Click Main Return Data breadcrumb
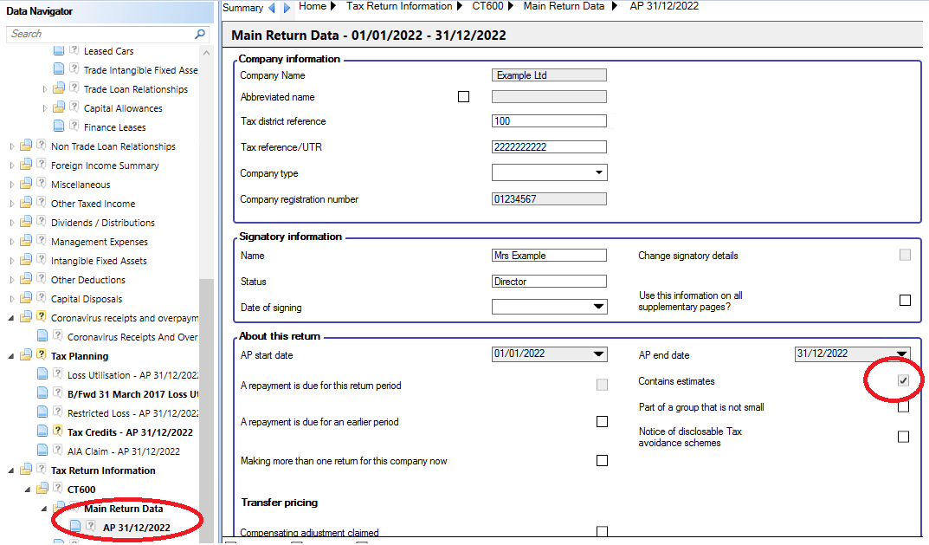This screenshot has width=929, height=545. coord(564,7)
